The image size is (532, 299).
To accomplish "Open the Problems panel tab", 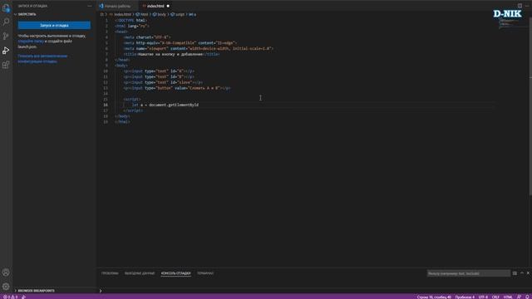I will coord(110,273).
